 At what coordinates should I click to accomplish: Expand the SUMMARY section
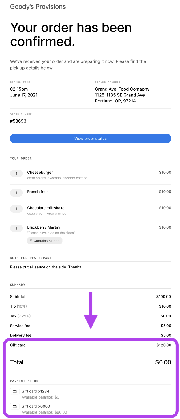18,285
